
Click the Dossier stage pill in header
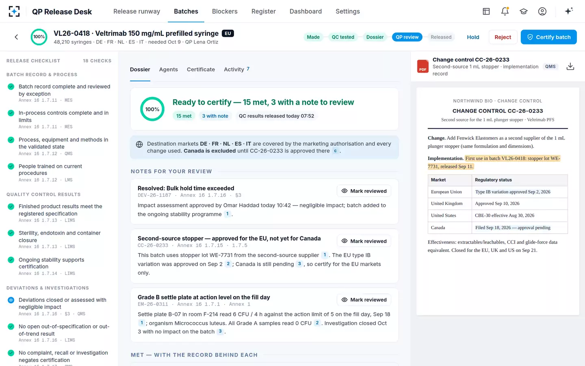(x=375, y=37)
